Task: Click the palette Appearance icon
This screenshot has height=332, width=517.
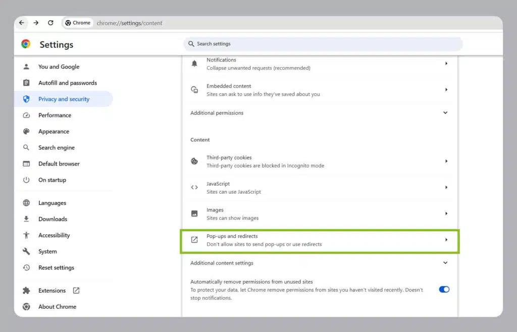Action: (26, 131)
